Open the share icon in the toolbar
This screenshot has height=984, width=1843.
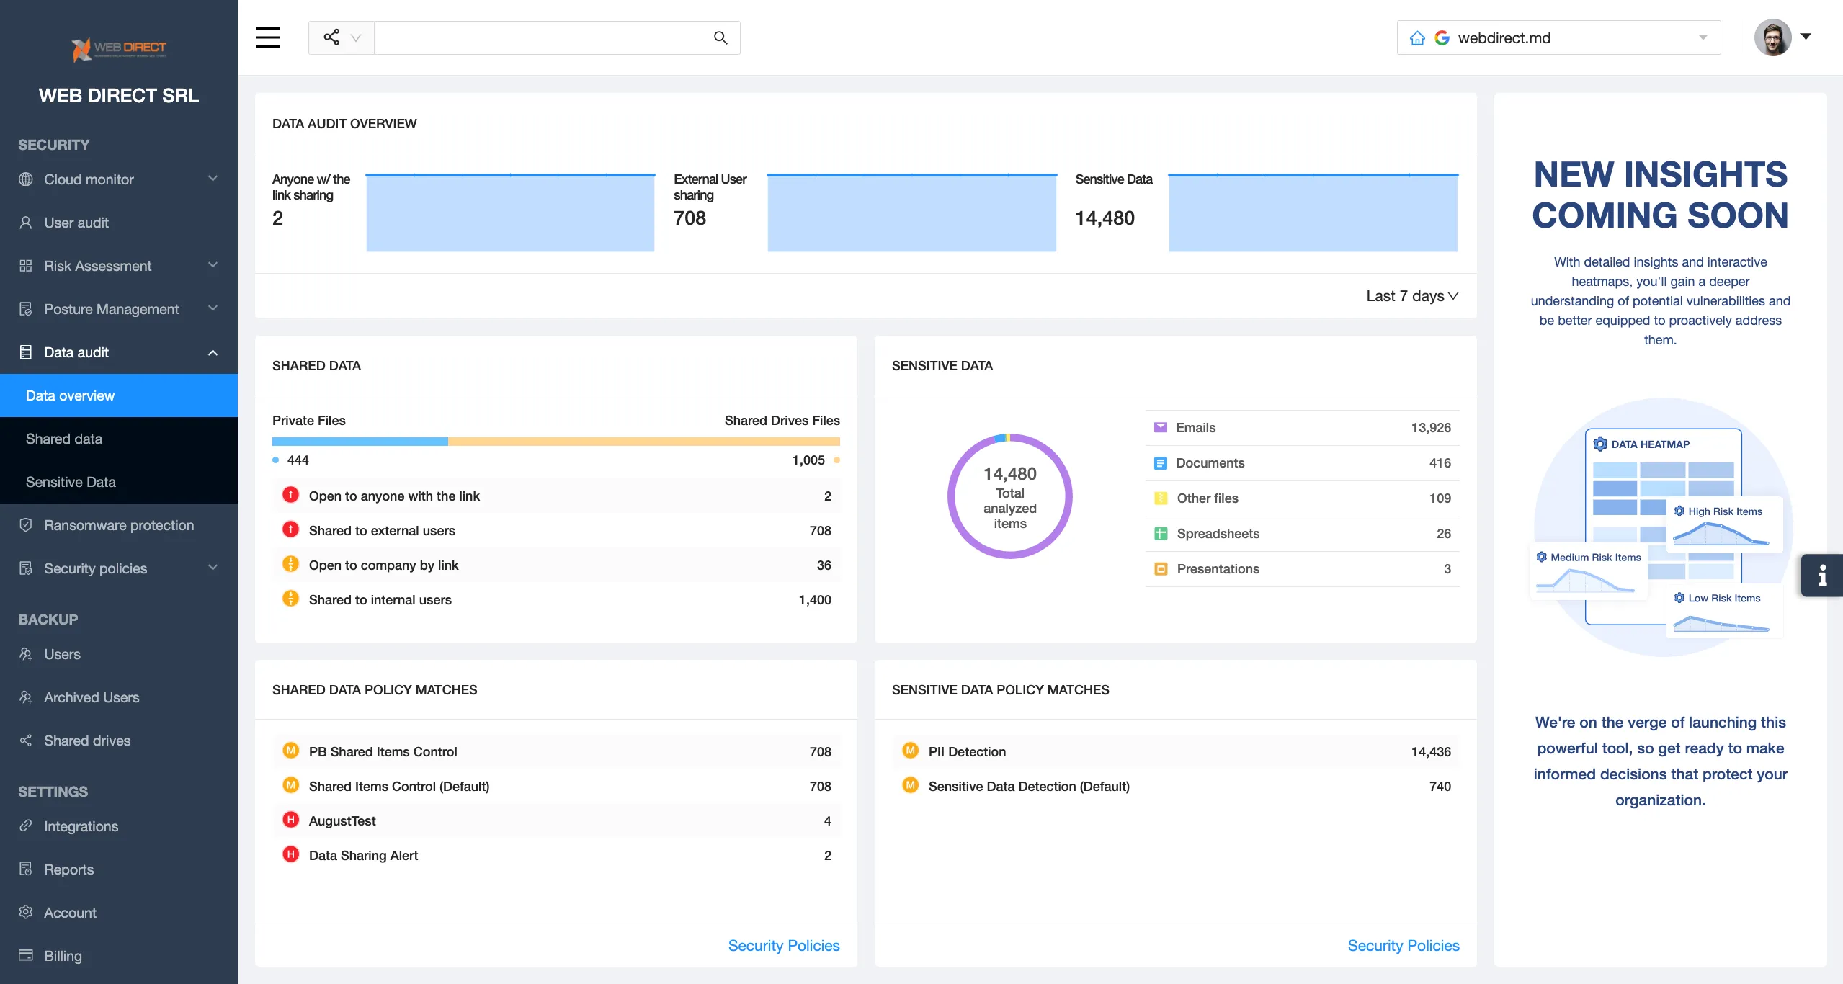click(330, 37)
